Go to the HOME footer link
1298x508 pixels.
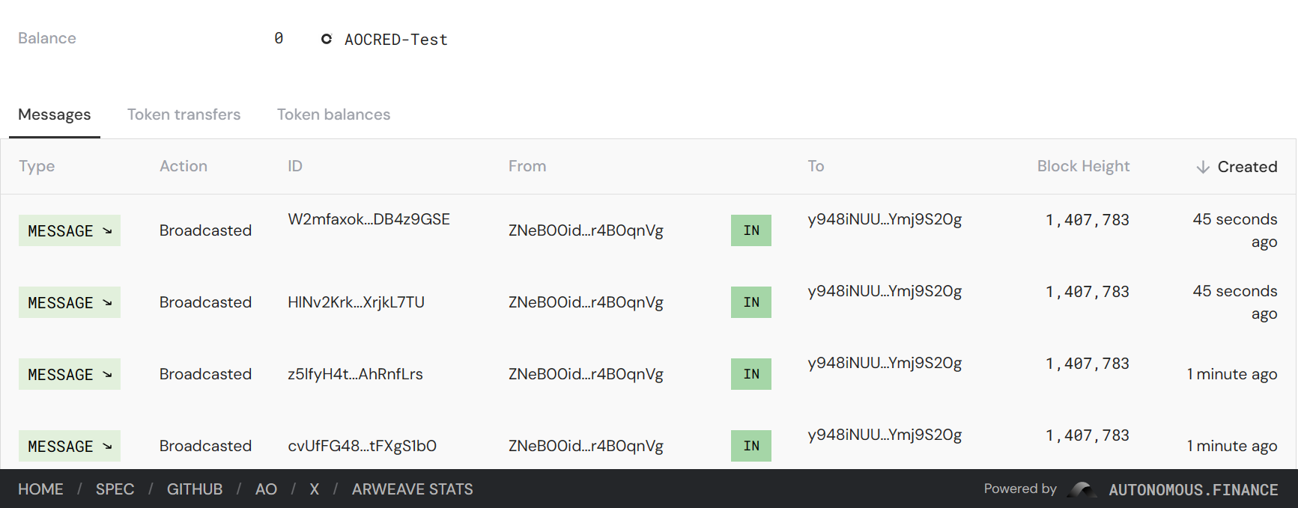click(40, 489)
